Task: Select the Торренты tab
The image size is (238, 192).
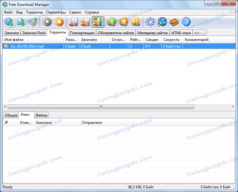Action: (57, 32)
